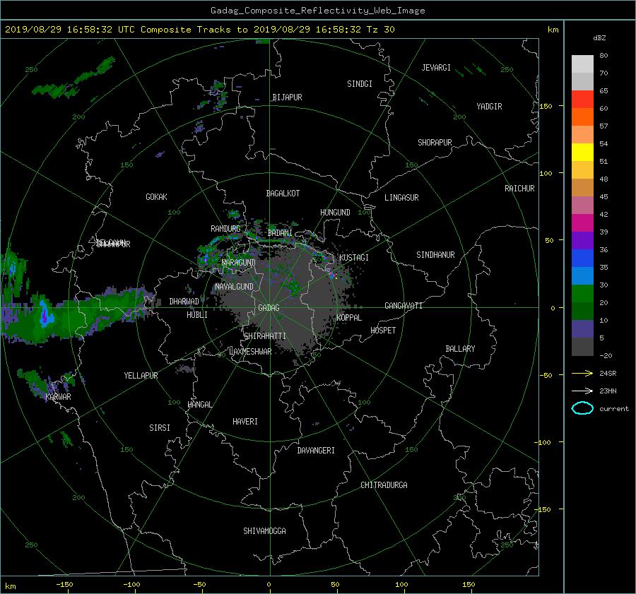Click the GADAG radar center label
Screen dimensions: 636x594
coord(269,308)
